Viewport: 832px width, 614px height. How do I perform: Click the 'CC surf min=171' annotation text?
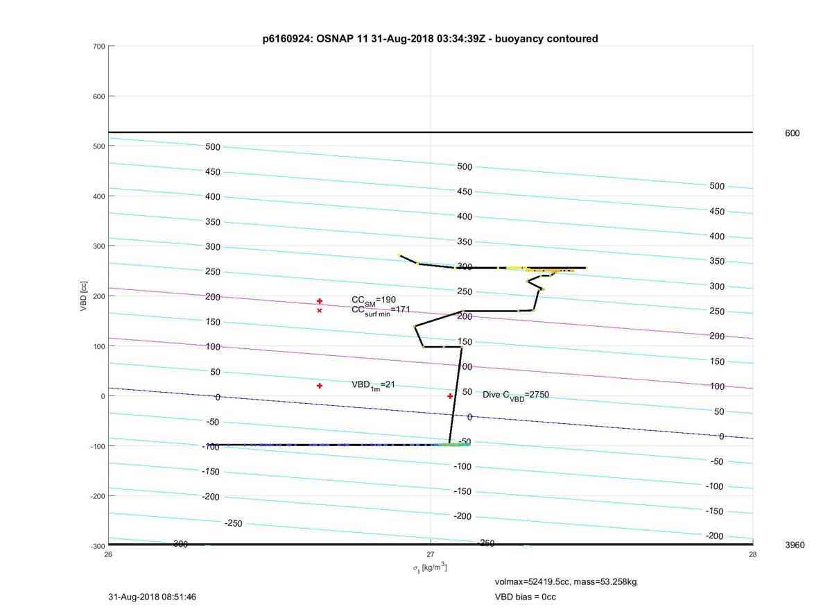pyautogui.click(x=381, y=310)
